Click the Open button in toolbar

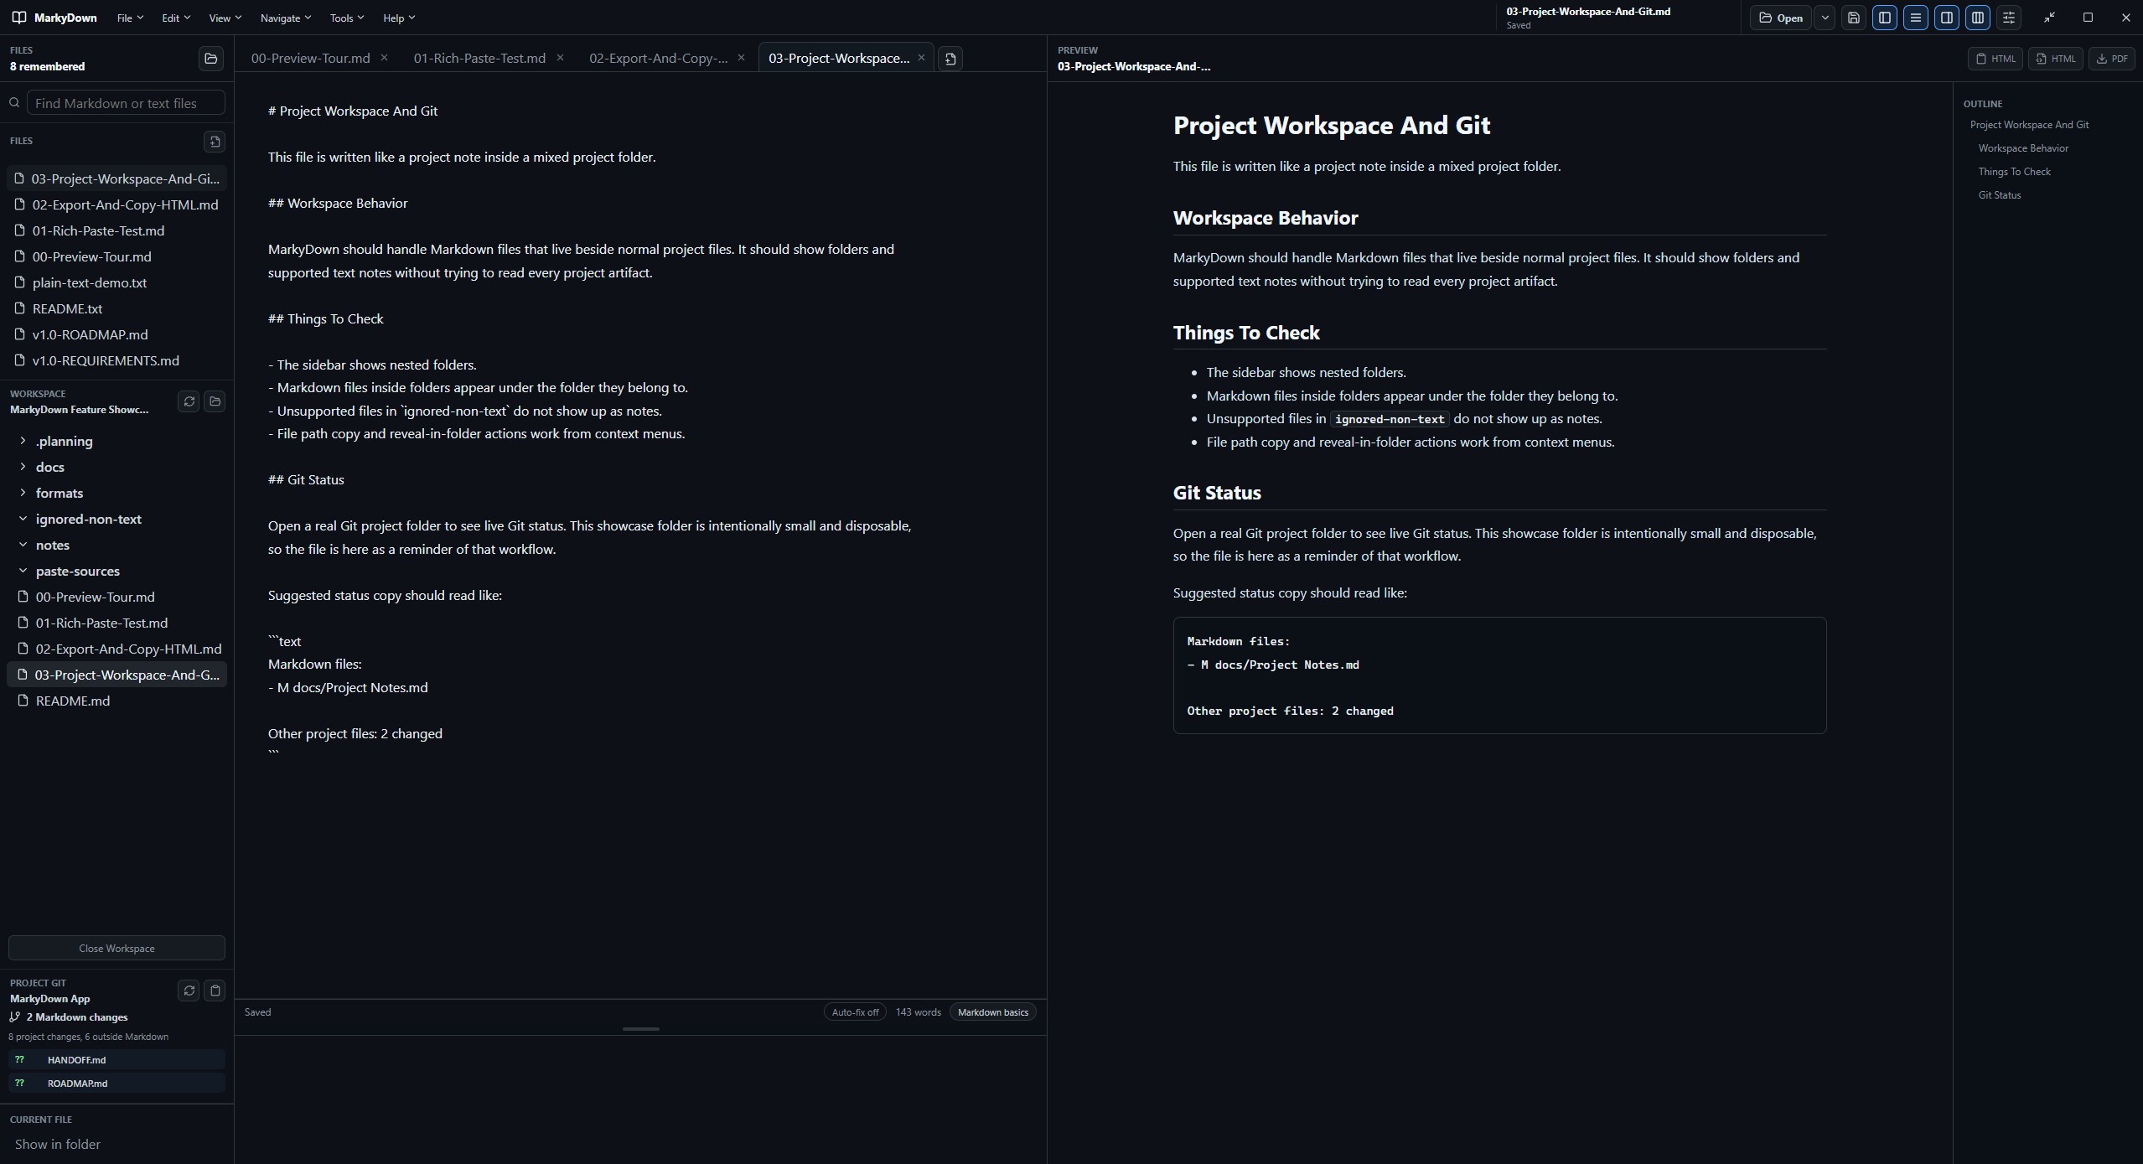point(1781,18)
